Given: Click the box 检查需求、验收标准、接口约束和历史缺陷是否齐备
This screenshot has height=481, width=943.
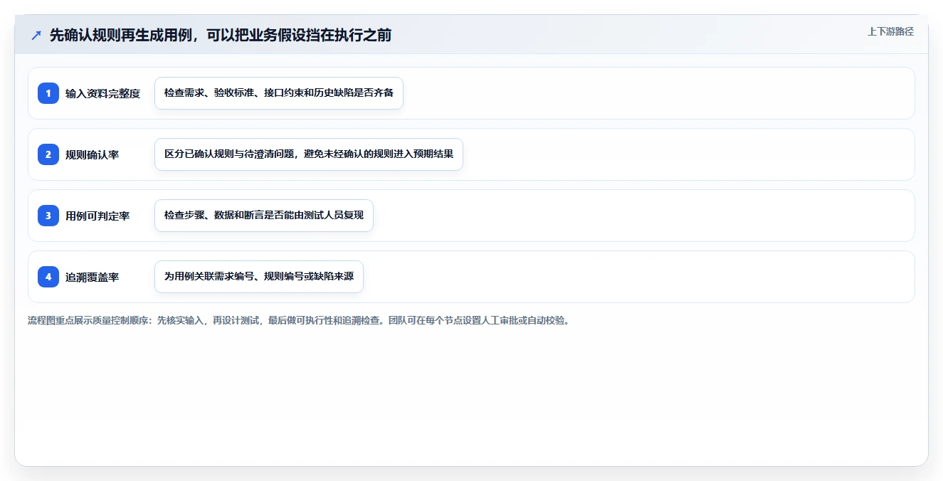Looking at the screenshot, I should (279, 93).
